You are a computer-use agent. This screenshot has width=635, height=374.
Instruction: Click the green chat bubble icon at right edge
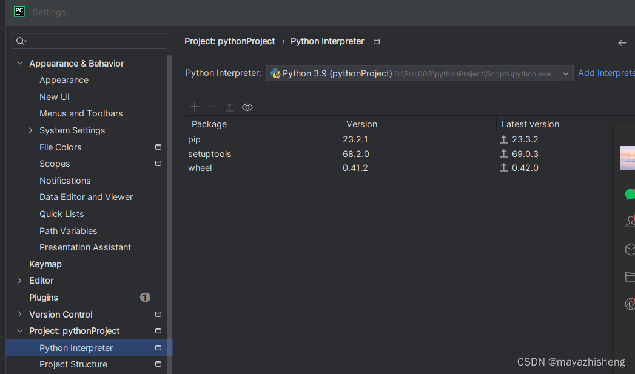click(x=630, y=195)
